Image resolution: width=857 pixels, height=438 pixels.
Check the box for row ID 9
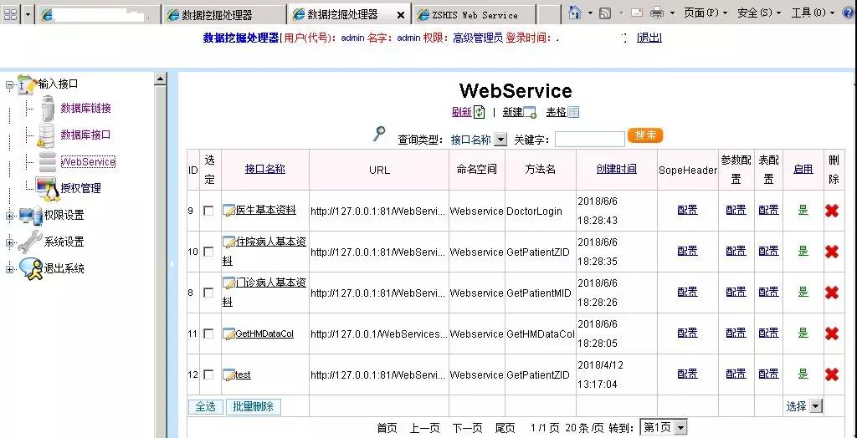pos(208,211)
